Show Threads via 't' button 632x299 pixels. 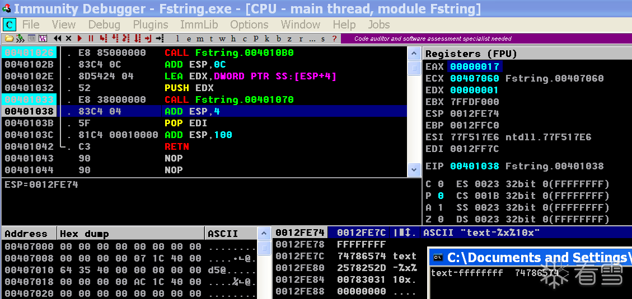211,39
